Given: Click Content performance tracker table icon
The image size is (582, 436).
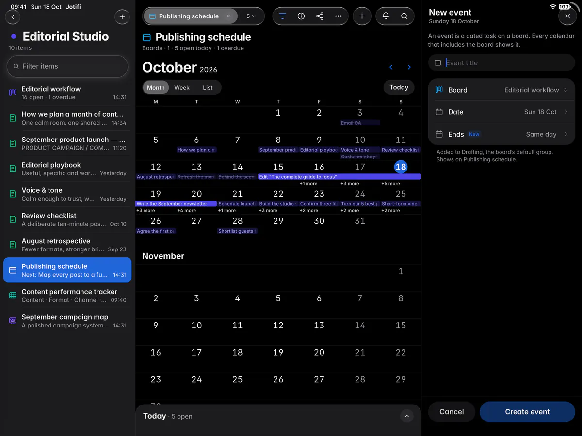Looking at the screenshot, I should point(13,296).
